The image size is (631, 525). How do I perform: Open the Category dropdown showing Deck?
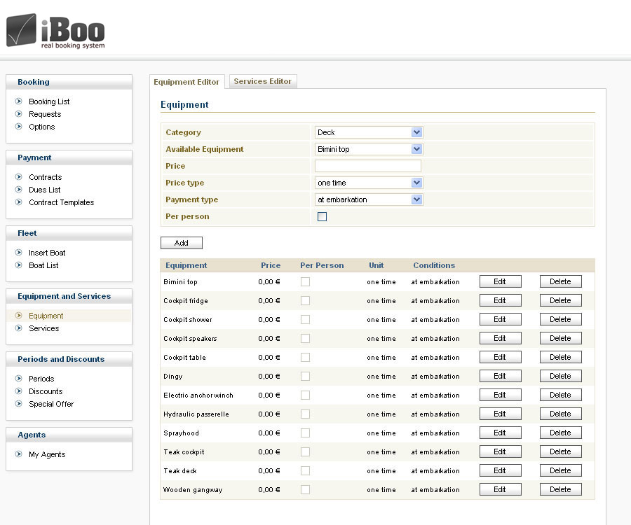(x=368, y=132)
